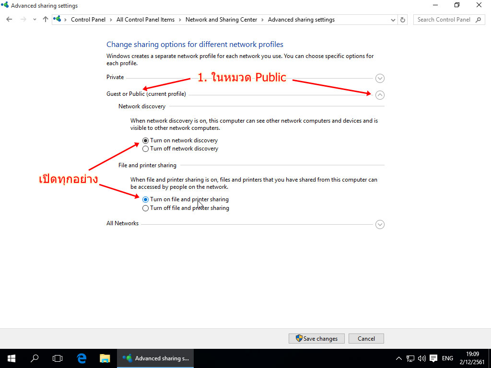Refresh the address bar location
Image resolution: width=491 pixels, height=368 pixels.
[x=403, y=20]
